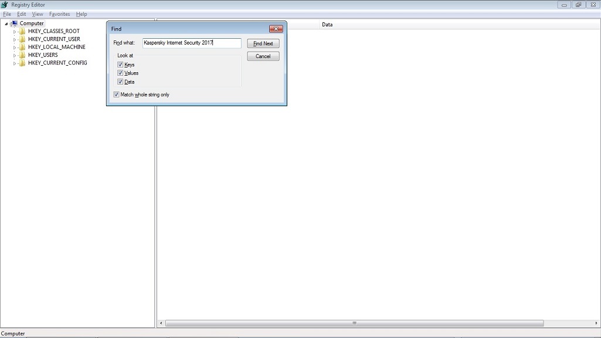Open the View menu
Screen dimensions: 601x338
coord(38,14)
